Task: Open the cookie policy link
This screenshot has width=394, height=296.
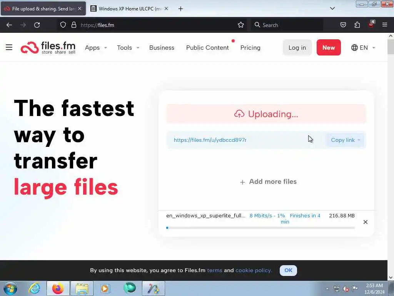Action: tap(254, 270)
